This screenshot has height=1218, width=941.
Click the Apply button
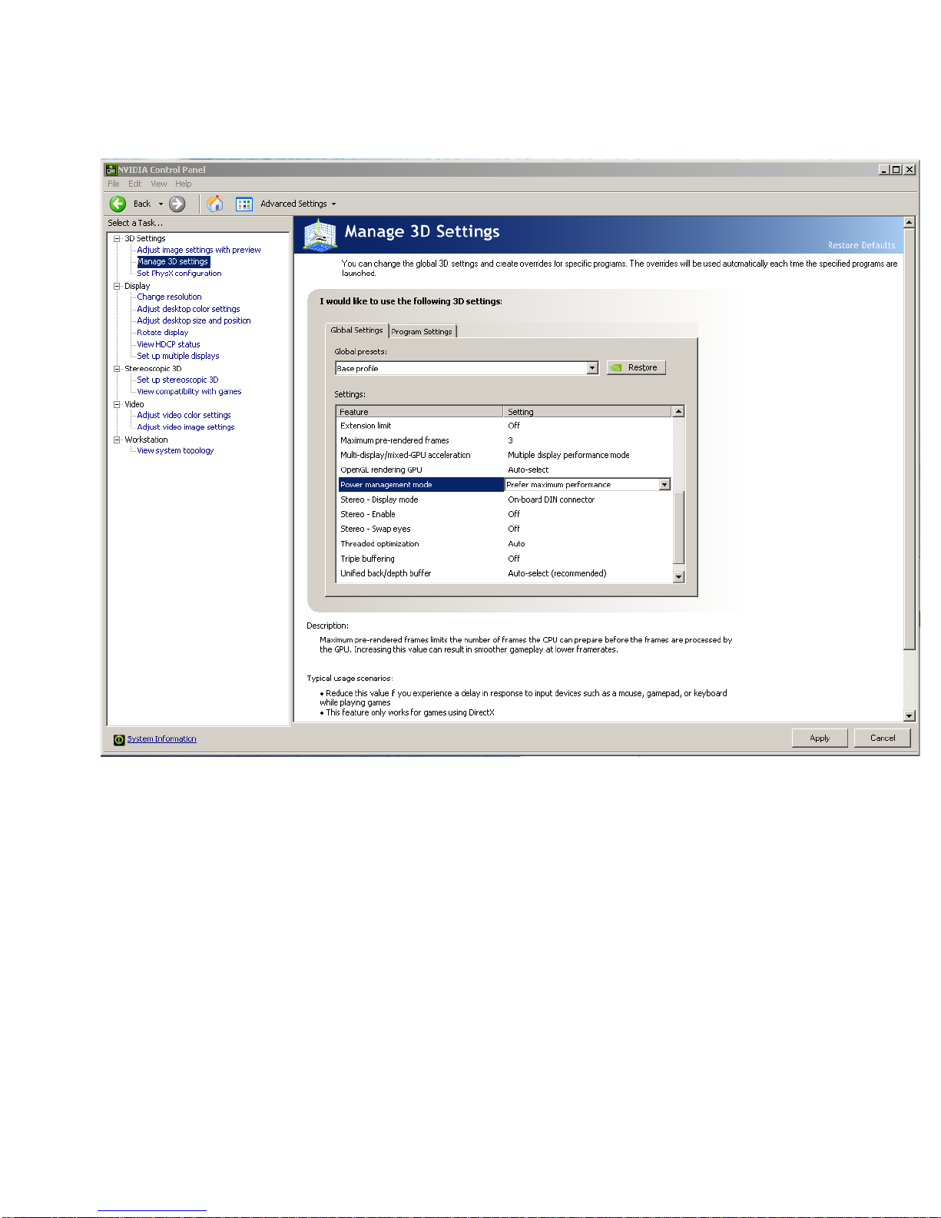click(x=820, y=738)
